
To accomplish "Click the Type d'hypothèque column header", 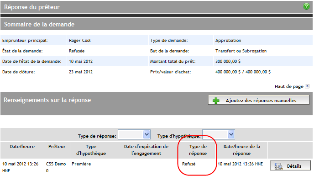I will click(91, 150).
